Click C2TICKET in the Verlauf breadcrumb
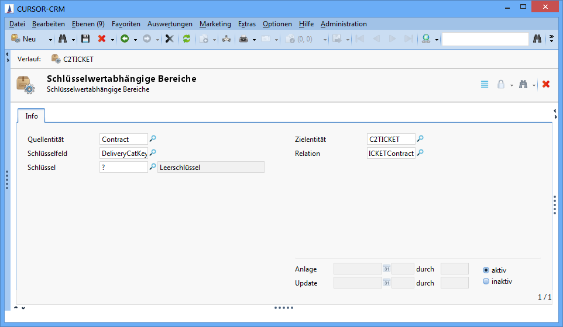 point(78,60)
